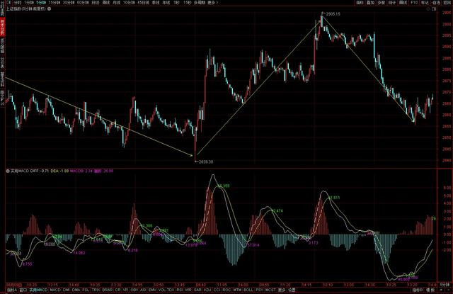Select the BRAR indicator tab
Image resolution: width=453 pixels, height=294 pixels.
coord(107,290)
